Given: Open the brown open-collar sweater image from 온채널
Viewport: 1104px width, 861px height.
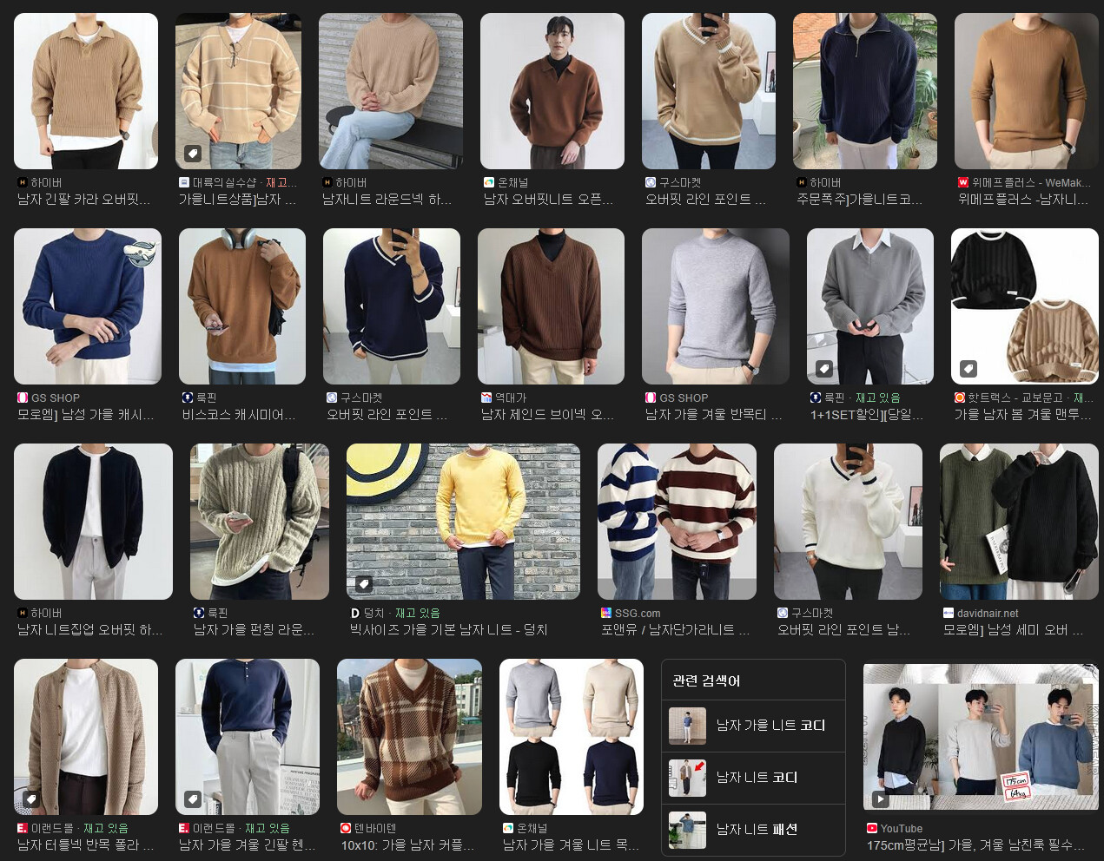Looking at the screenshot, I should click(552, 91).
